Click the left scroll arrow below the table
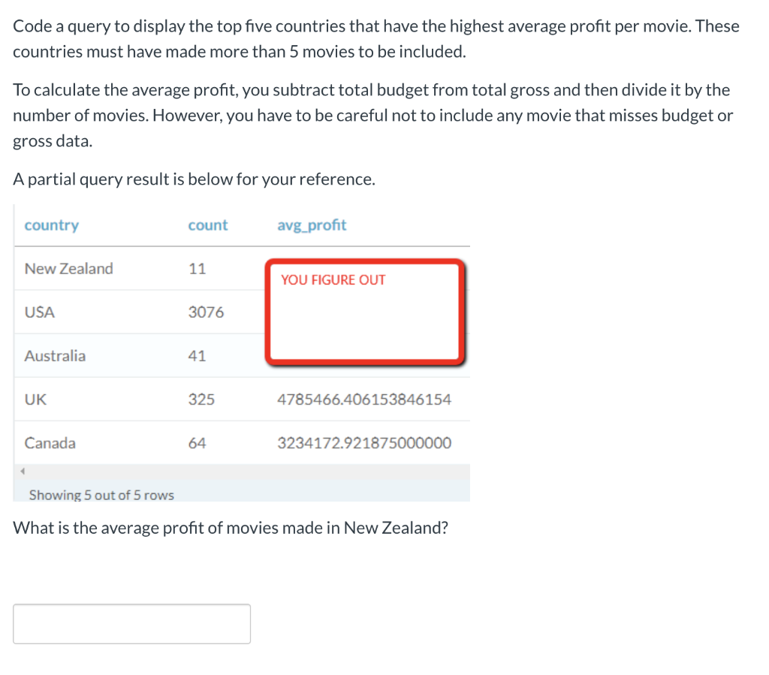The width and height of the screenshot is (769, 675). 22,472
